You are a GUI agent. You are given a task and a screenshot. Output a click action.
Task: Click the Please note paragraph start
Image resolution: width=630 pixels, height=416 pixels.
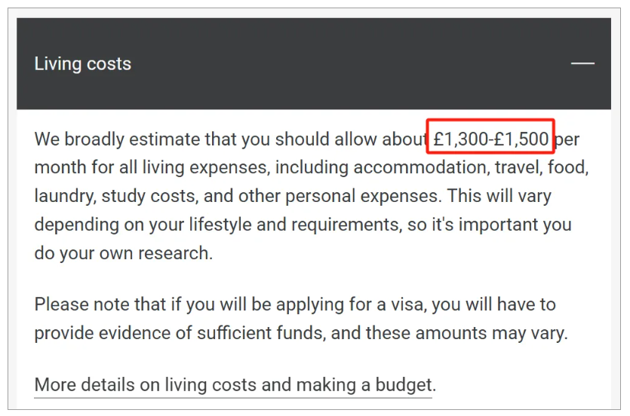tap(75, 304)
